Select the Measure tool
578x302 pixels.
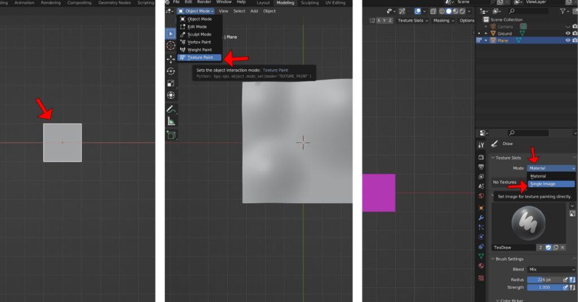tap(170, 121)
